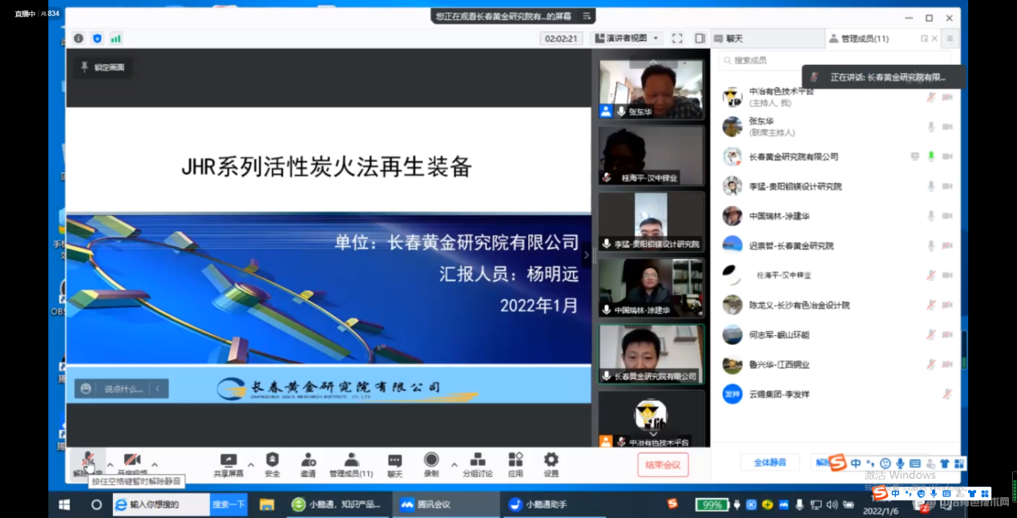Check the green network signal icon
The image size is (1017, 518).
[116, 38]
